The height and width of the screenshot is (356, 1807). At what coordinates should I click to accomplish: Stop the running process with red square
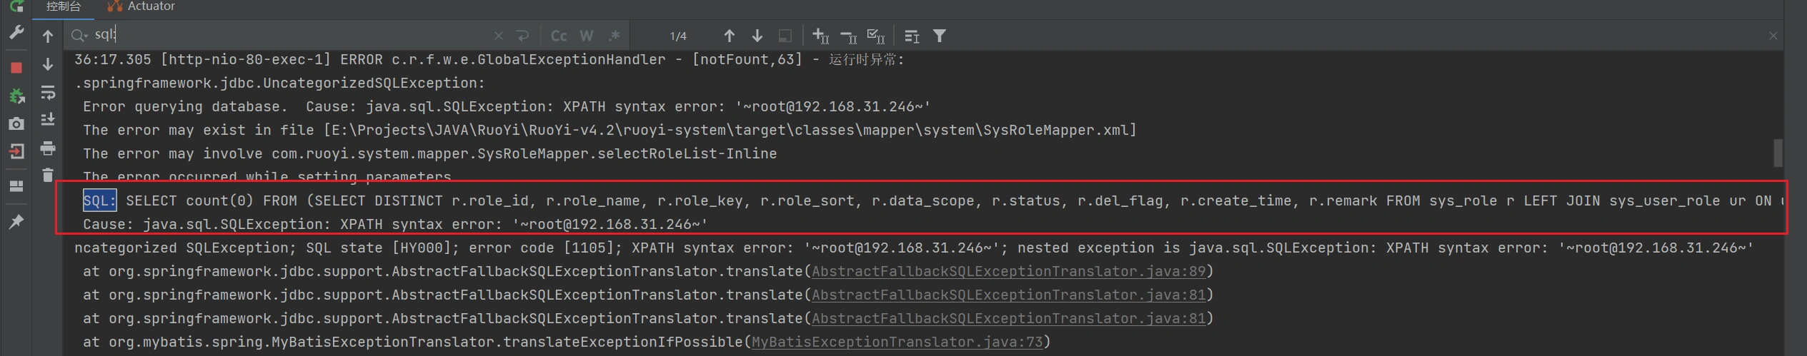(16, 68)
